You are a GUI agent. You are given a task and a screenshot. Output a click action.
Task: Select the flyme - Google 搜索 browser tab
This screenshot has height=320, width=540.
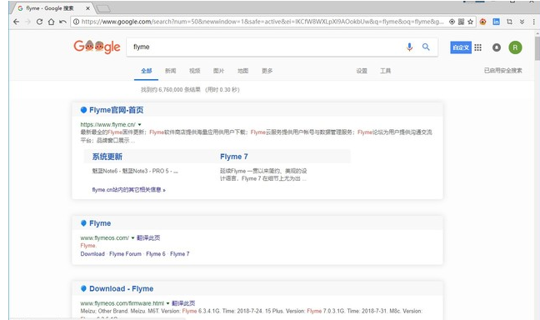52,8
